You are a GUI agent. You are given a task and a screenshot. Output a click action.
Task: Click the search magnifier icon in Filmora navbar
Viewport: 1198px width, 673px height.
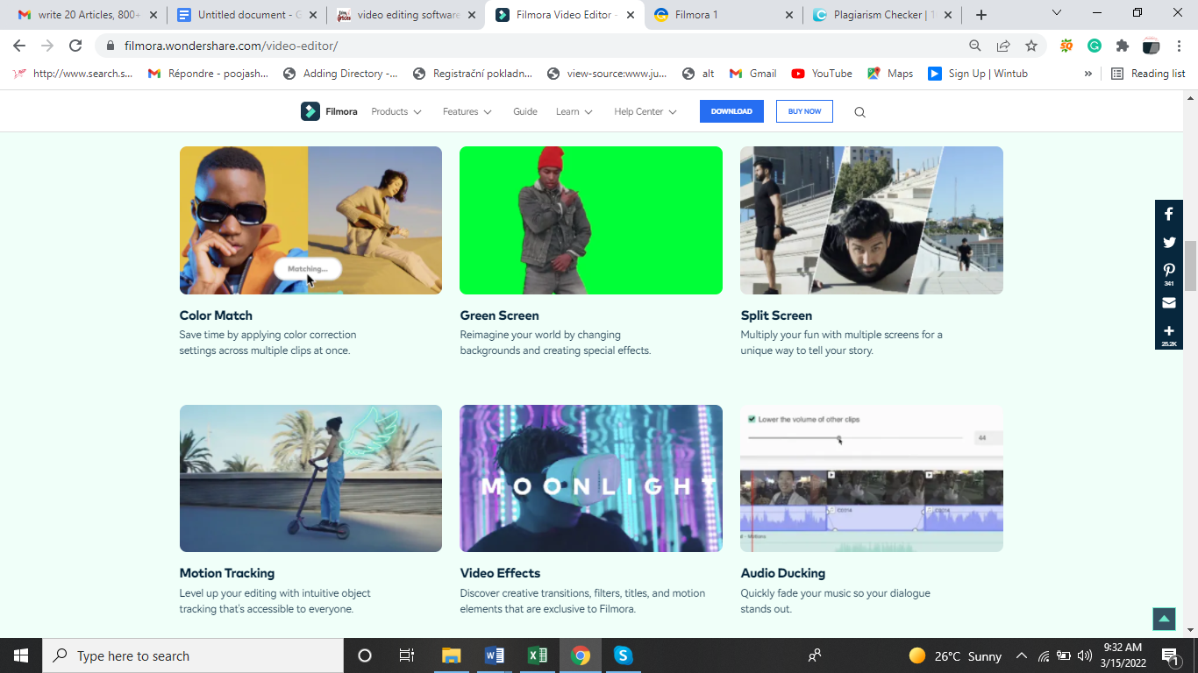point(859,112)
